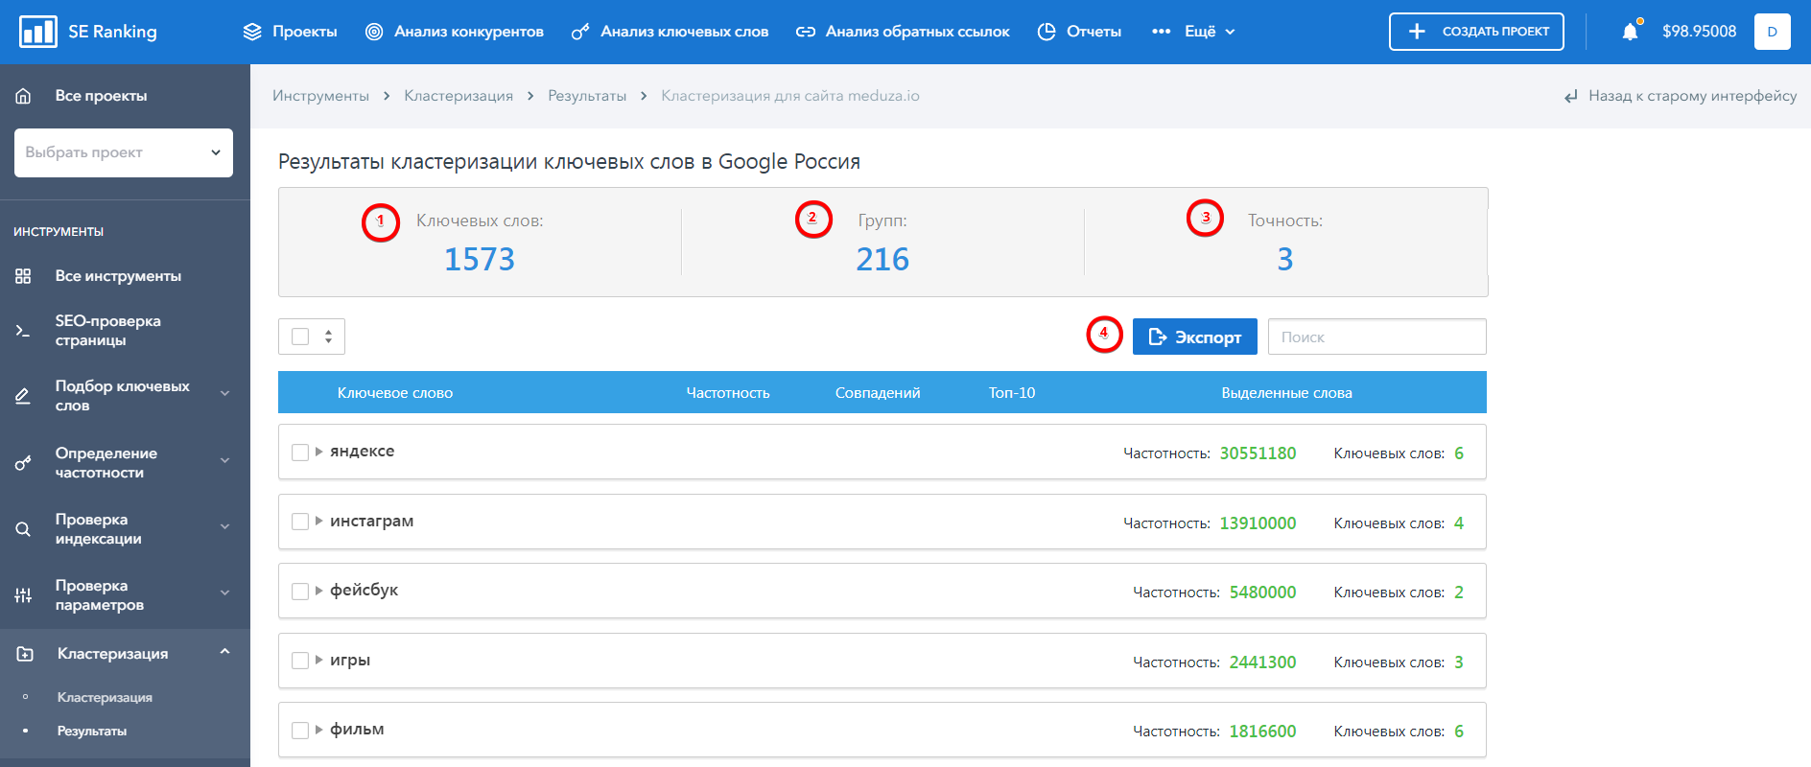Click the Определение частотности key icon
Image resolution: width=1811 pixels, height=767 pixels.
pyautogui.click(x=24, y=463)
